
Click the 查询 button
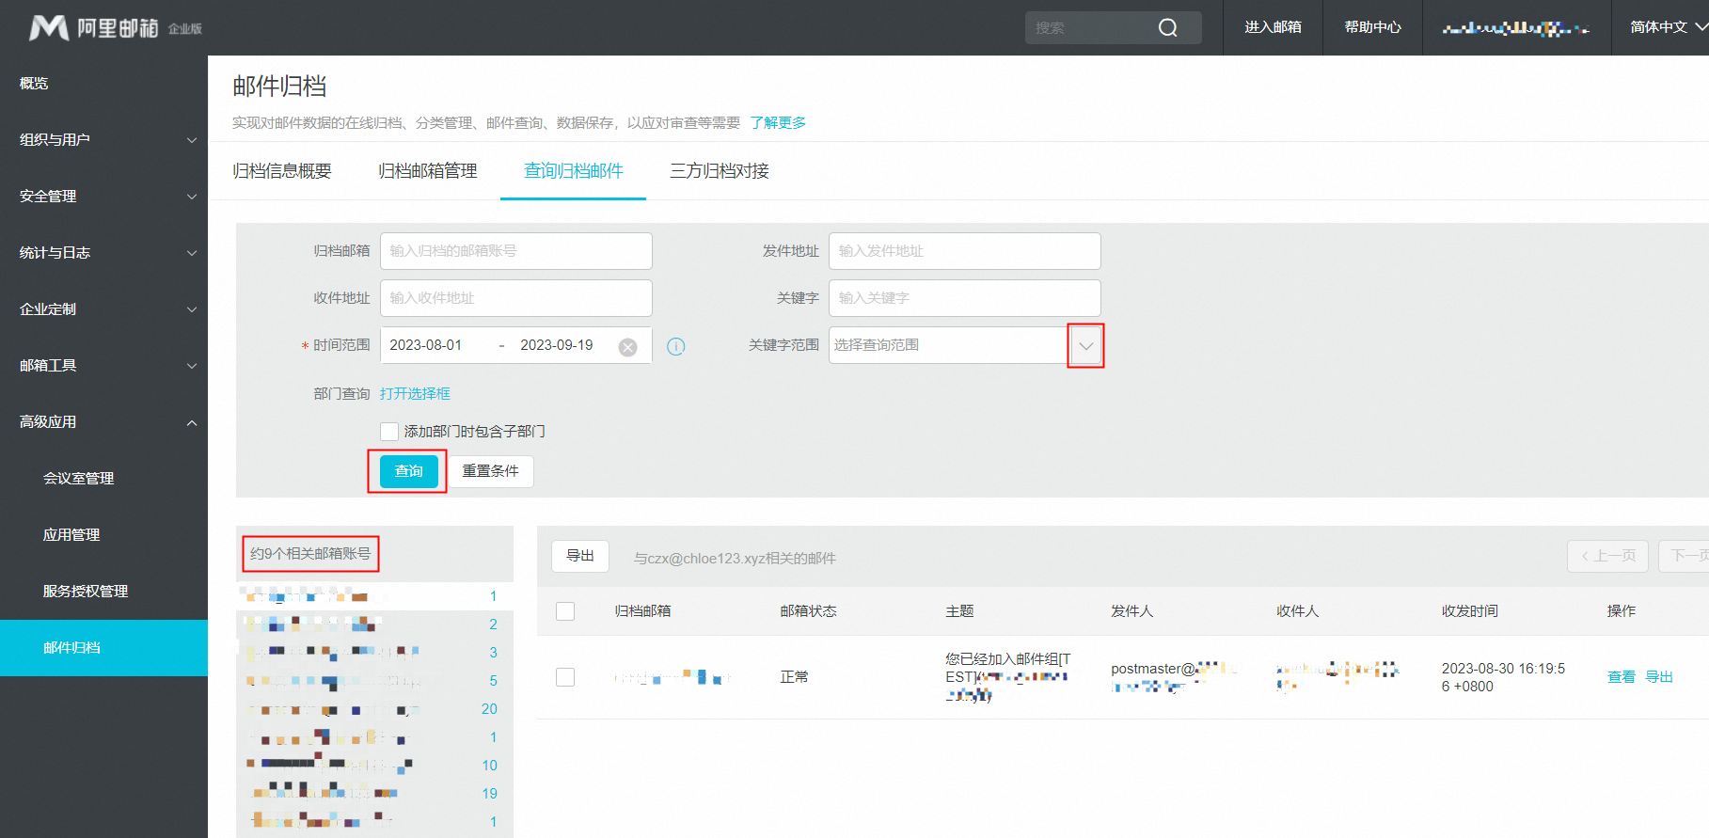(x=408, y=471)
